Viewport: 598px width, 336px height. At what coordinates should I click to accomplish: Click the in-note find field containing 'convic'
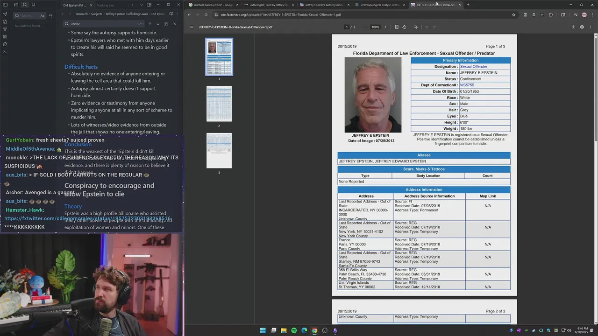pyautogui.click(x=103, y=24)
